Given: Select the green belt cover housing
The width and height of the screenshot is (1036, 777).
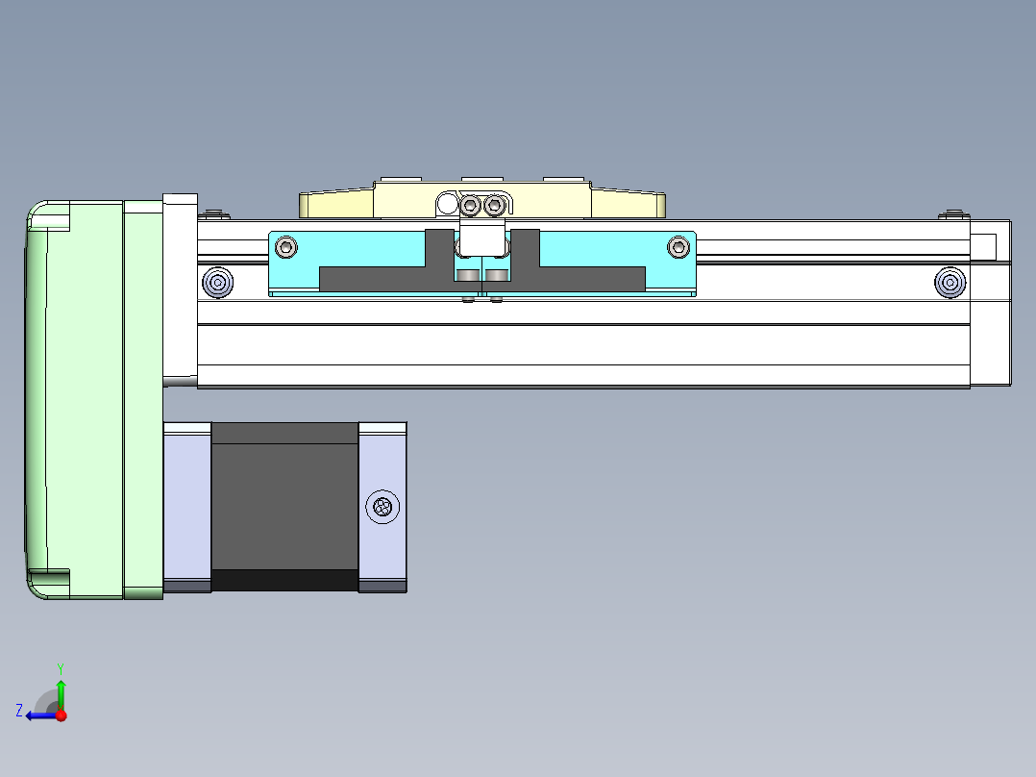Looking at the screenshot, I should point(94,400).
